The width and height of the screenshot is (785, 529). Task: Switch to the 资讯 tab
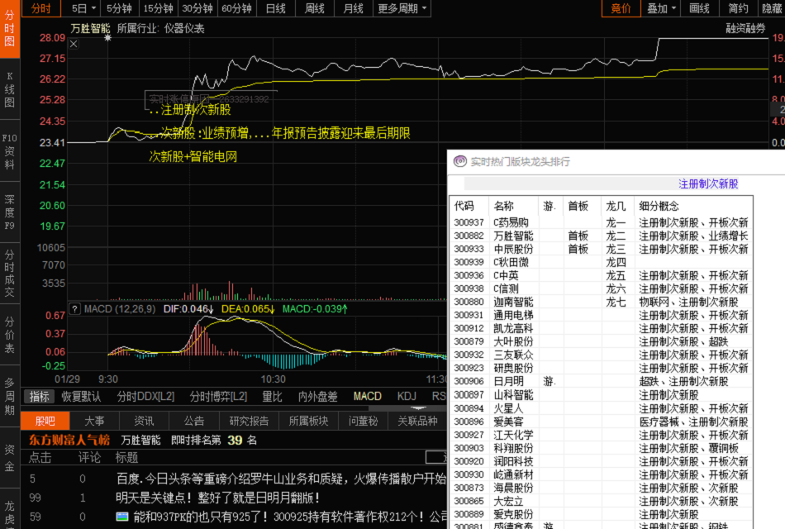click(x=144, y=421)
